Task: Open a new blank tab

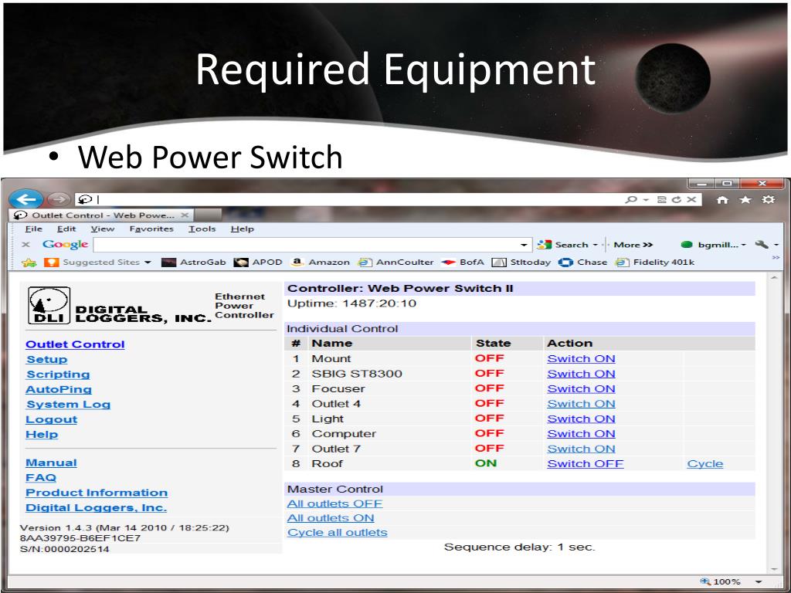Action: click(x=209, y=215)
